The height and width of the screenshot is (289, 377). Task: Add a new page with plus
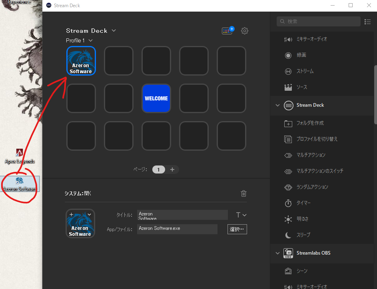172,169
